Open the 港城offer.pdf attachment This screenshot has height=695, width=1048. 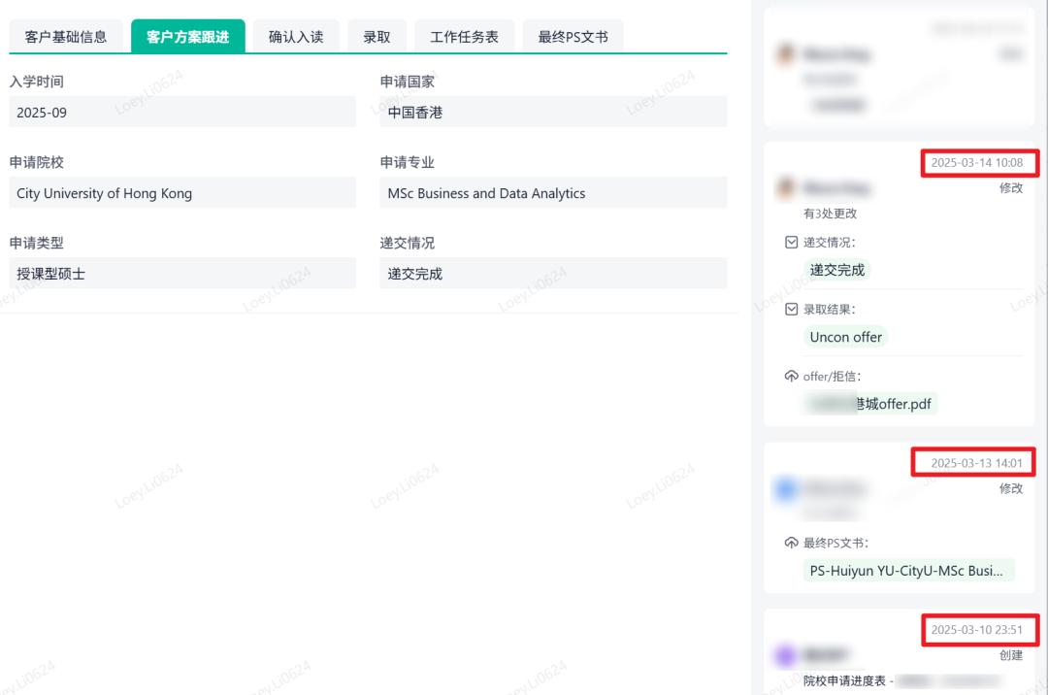(870, 404)
